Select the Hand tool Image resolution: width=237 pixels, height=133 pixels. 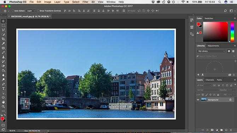(3, 102)
